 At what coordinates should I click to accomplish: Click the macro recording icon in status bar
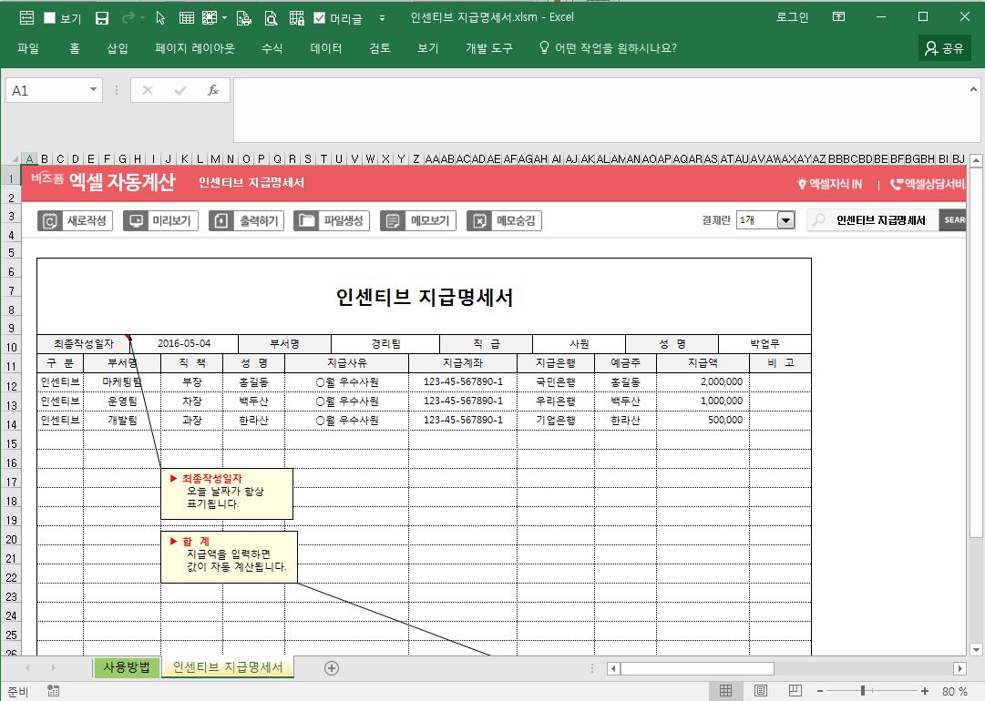pyautogui.click(x=54, y=691)
